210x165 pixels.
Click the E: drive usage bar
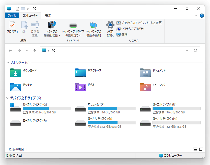click(177, 108)
